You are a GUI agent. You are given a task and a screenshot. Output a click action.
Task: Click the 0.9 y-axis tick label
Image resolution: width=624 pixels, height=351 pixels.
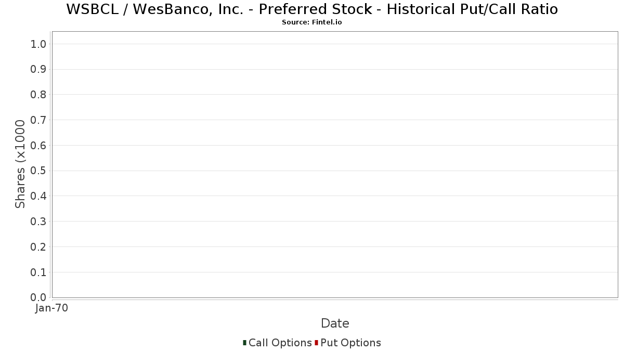(38, 70)
